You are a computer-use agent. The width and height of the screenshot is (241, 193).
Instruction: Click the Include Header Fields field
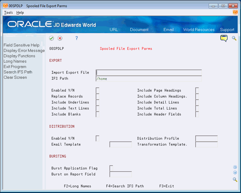(197, 114)
